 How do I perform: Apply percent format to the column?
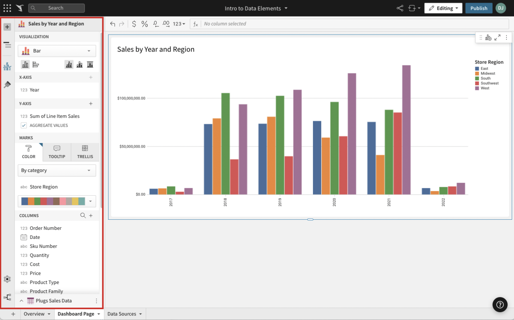145,24
